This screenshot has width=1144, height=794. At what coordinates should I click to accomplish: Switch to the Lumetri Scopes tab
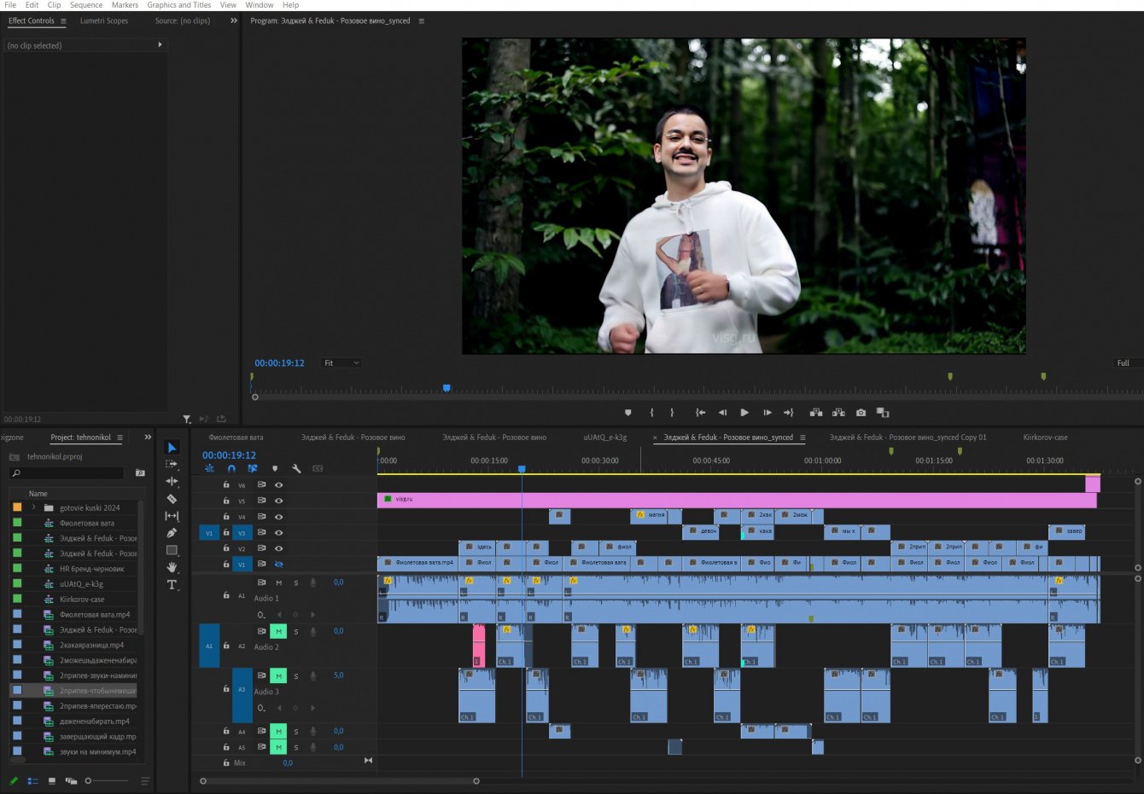104,21
